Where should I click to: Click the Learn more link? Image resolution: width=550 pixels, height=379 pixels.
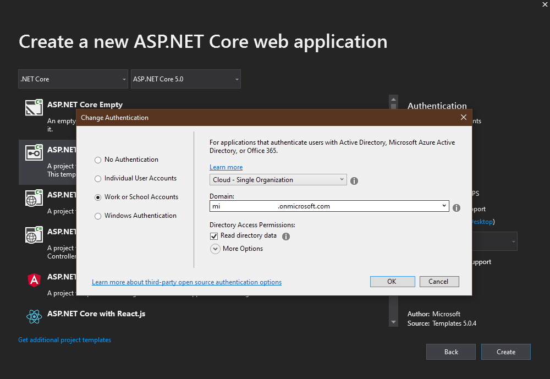[x=226, y=167]
